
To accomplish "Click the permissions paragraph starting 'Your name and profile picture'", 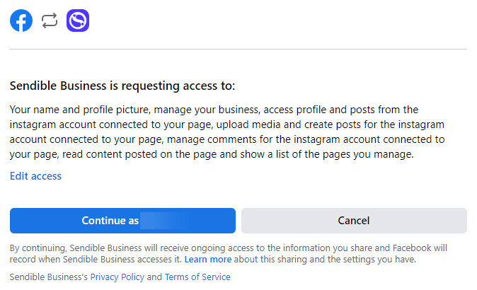I will (x=227, y=132).
